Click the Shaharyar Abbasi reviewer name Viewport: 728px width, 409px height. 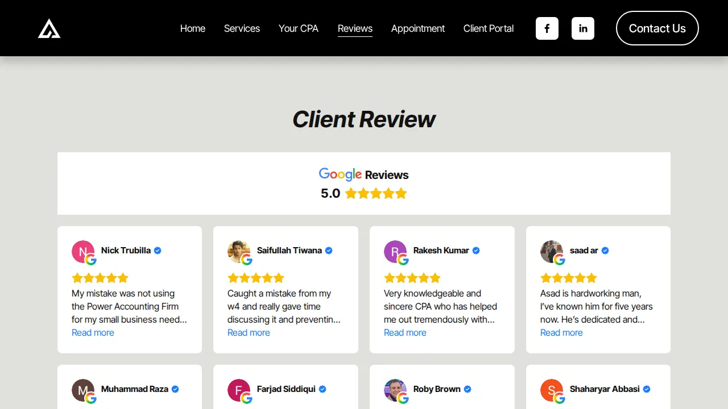point(605,389)
